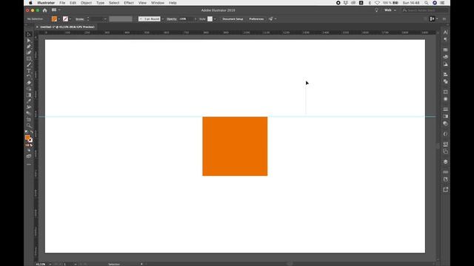Select the Rectangle tool
This screenshot has height=266, width=474.
click(x=29, y=59)
